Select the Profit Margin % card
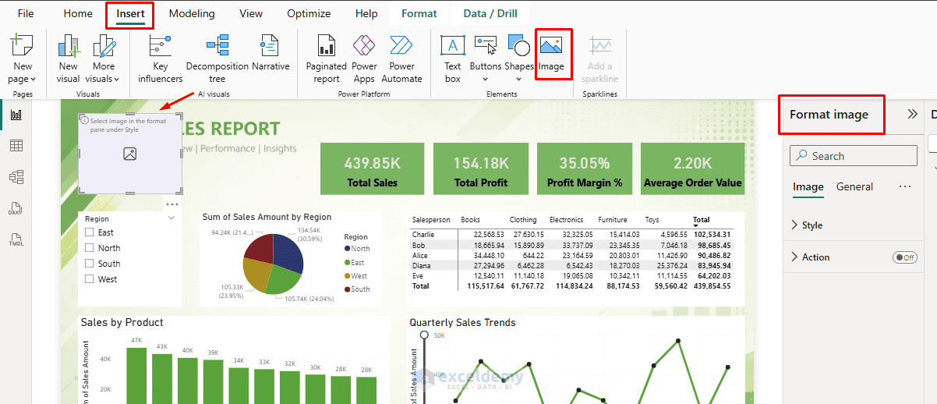937x404 pixels. tap(585, 169)
